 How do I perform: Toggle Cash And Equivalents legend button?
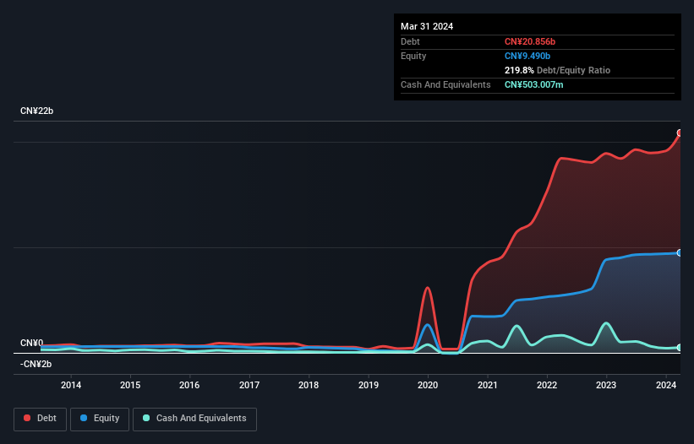pyautogui.click(x=194, y=419)
